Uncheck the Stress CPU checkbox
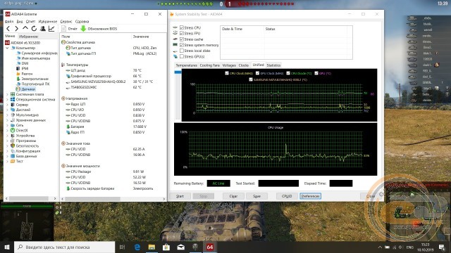 coord(182,27)
